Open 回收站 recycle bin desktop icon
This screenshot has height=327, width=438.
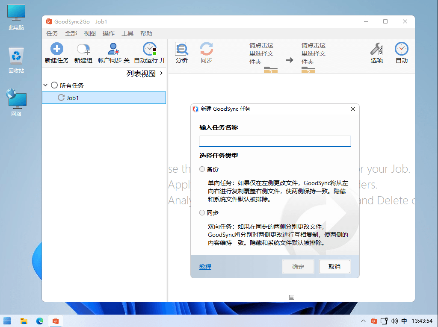16,60
